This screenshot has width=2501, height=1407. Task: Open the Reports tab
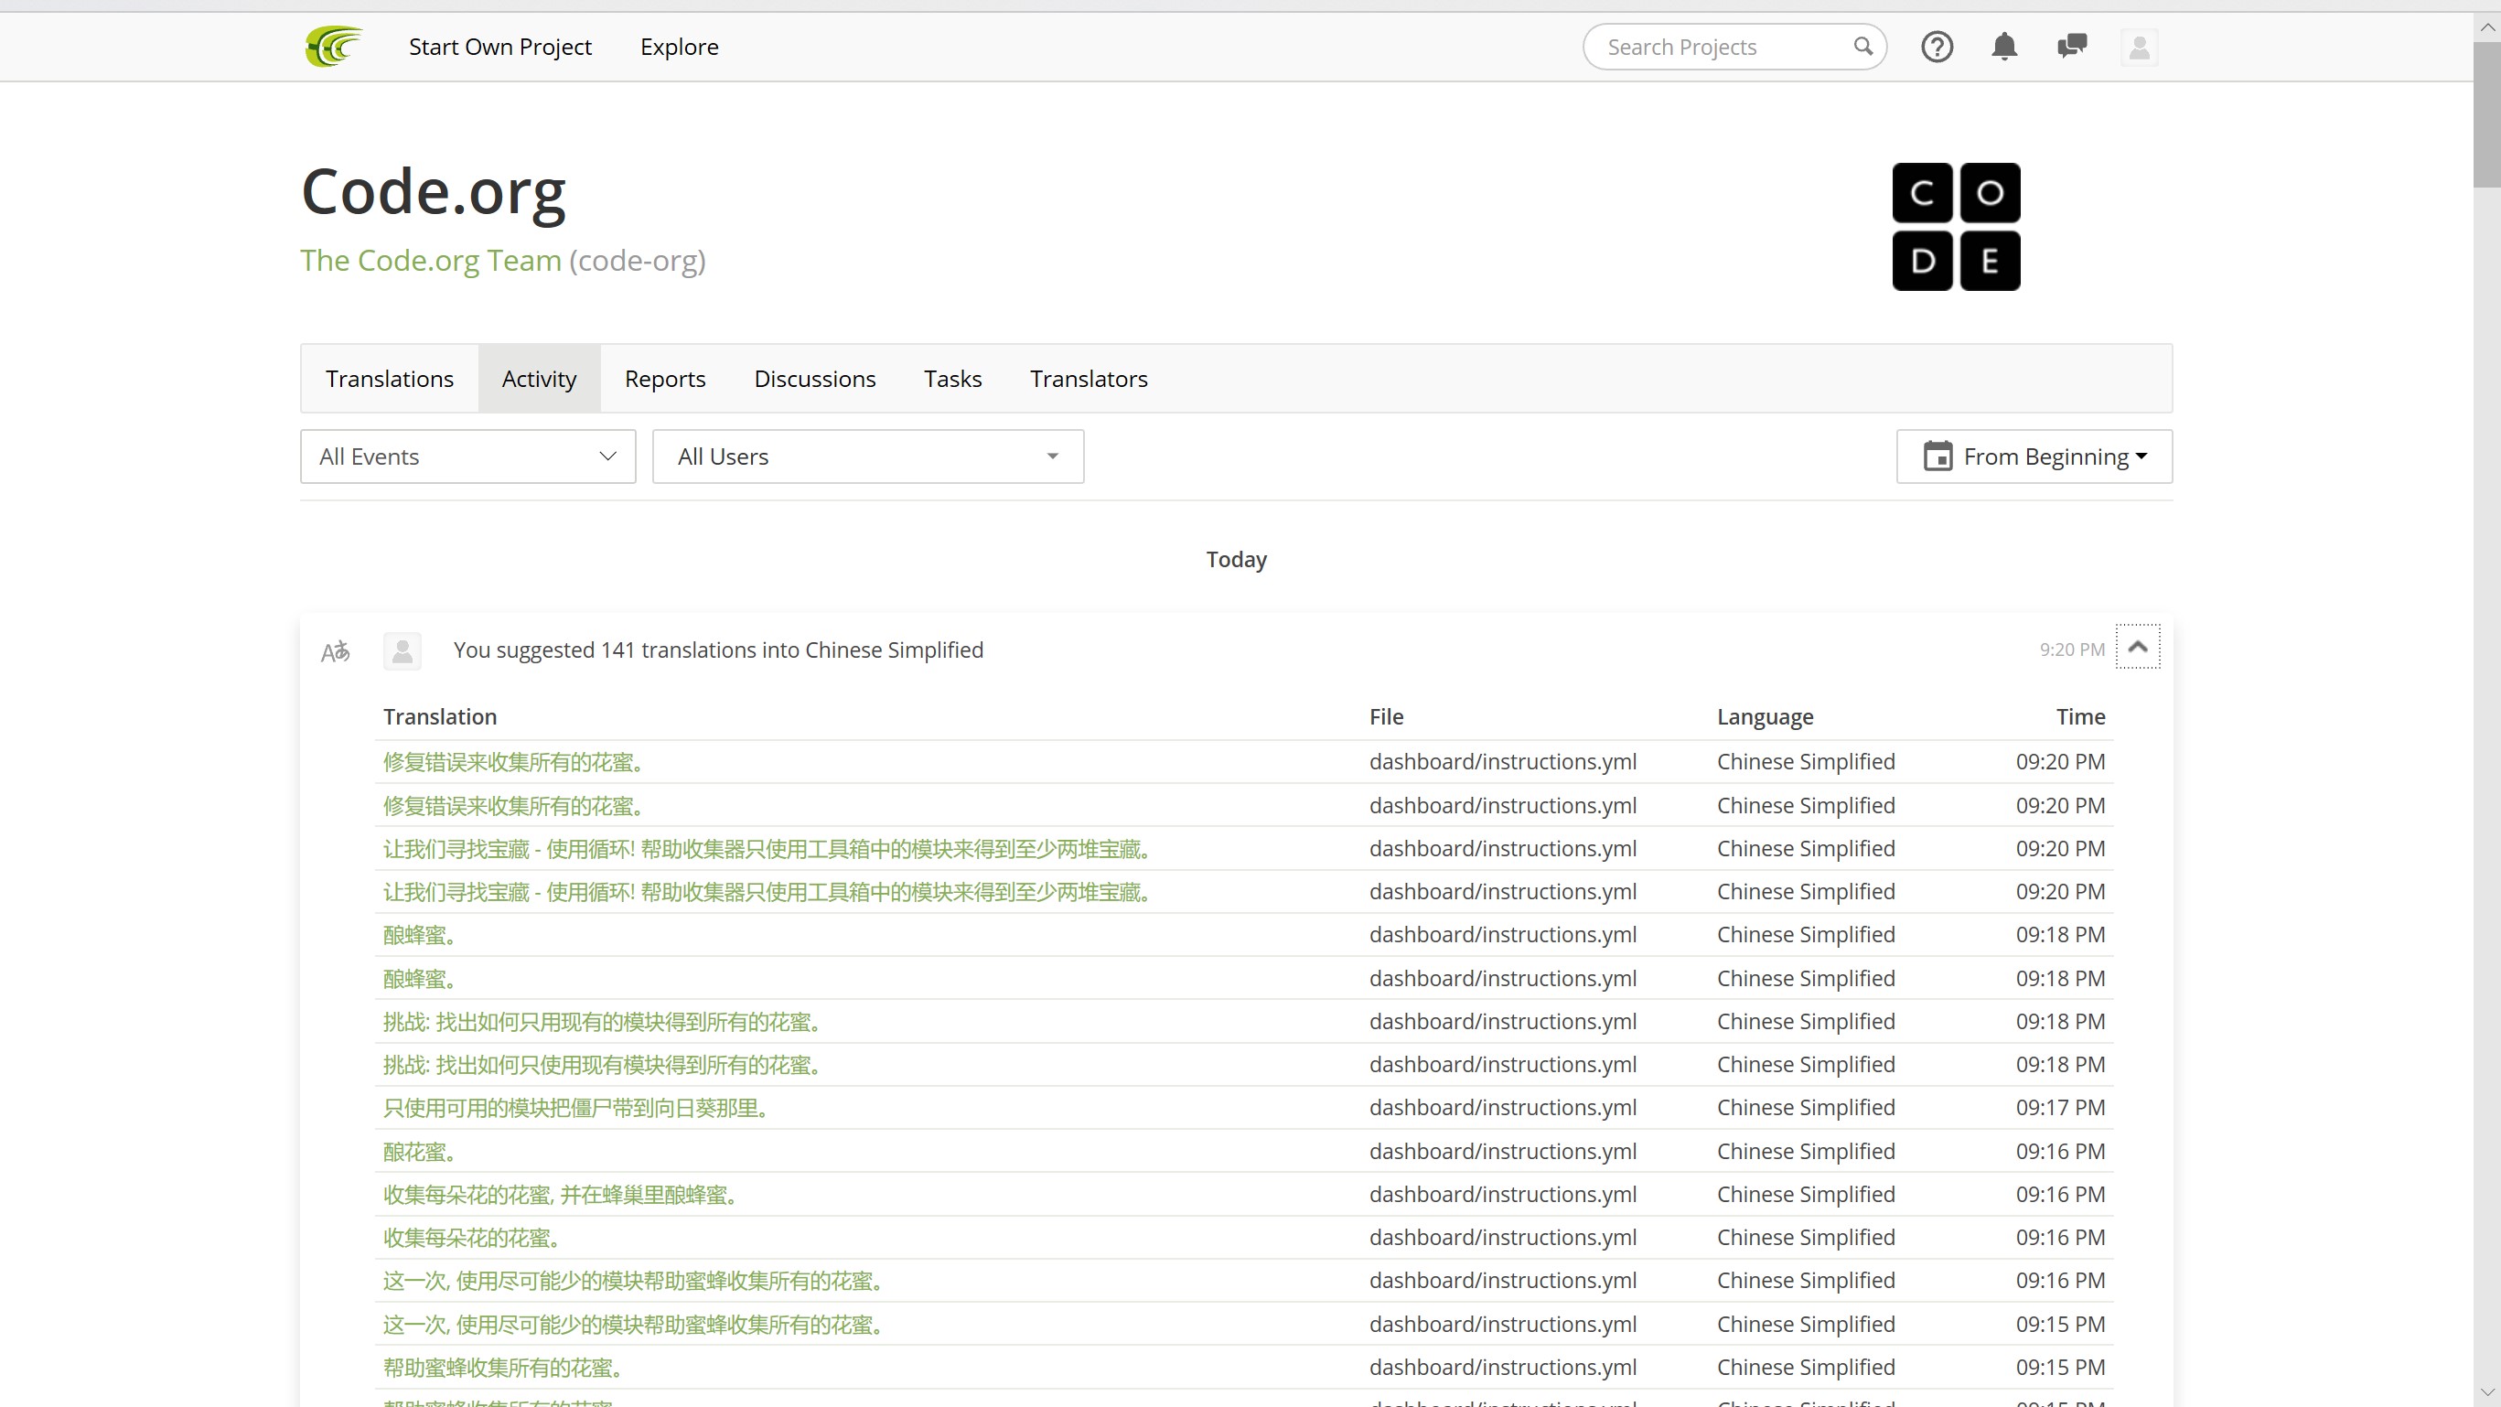click(665, 379)
